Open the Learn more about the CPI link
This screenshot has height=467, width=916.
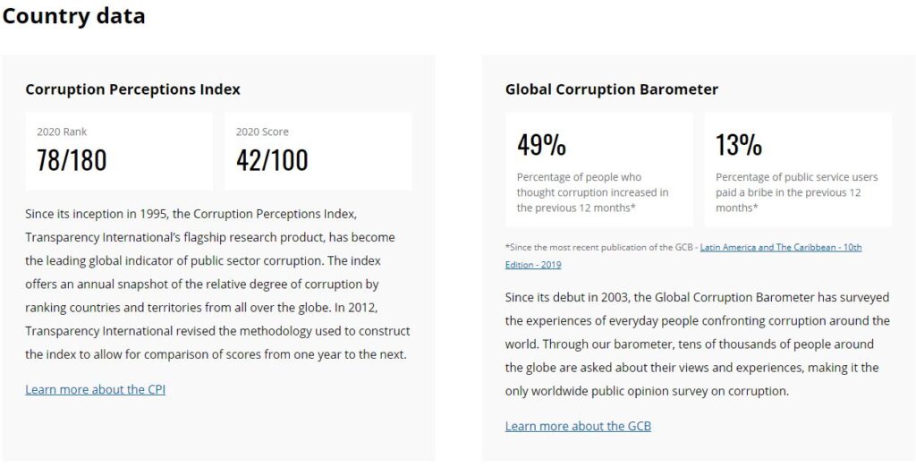pos(95,389)
